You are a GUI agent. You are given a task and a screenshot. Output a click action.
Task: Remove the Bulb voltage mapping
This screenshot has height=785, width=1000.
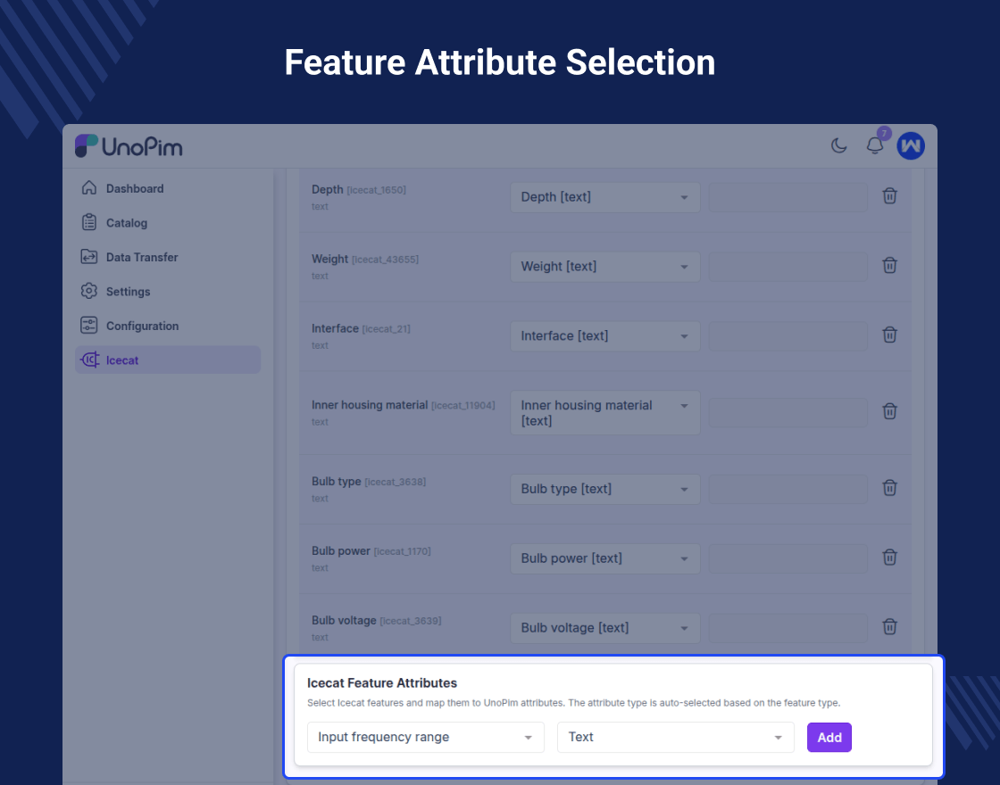tap(889, 627)
